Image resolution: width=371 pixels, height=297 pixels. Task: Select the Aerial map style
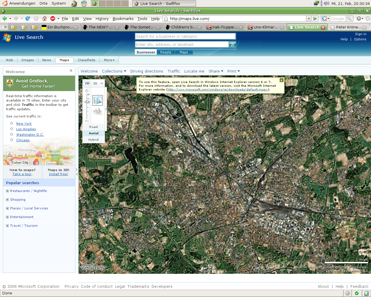click(93, 133)
